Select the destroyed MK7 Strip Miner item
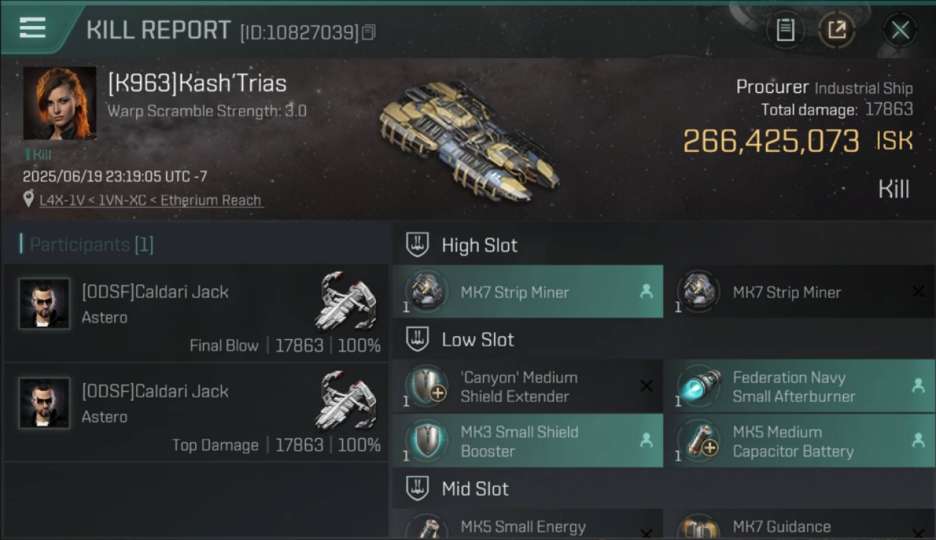Image resolution: width=936 pixels, height=540 pixels. point(800,292)
